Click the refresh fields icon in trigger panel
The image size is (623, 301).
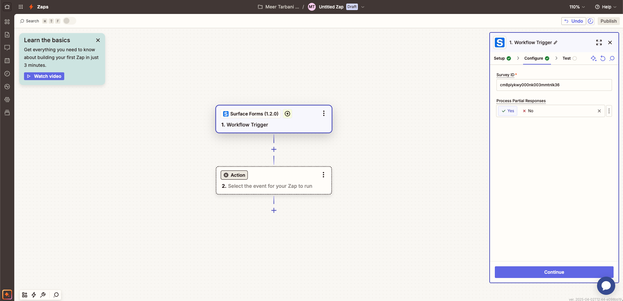[603, 58]
